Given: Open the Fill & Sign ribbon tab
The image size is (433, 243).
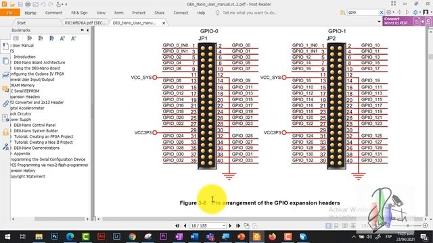Looking at the screenshot, I should click(79, 13).
